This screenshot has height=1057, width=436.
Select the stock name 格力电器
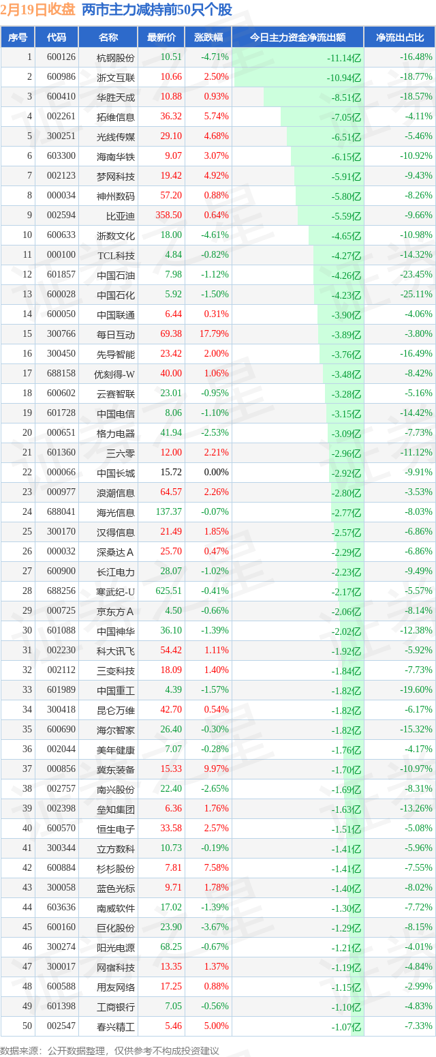tap(116, 434)
